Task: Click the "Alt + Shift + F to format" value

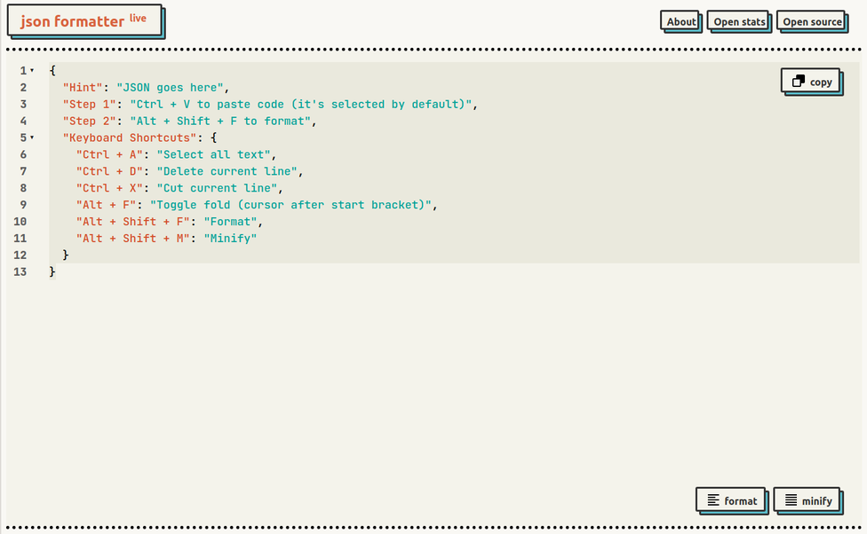Action: pos(220,121)
